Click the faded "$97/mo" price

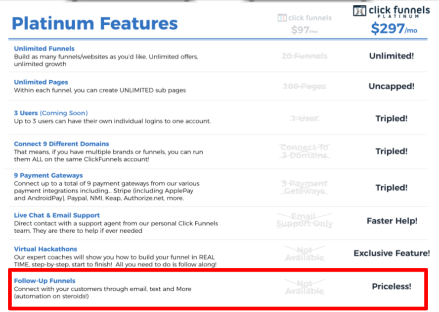tap(305, 30)
